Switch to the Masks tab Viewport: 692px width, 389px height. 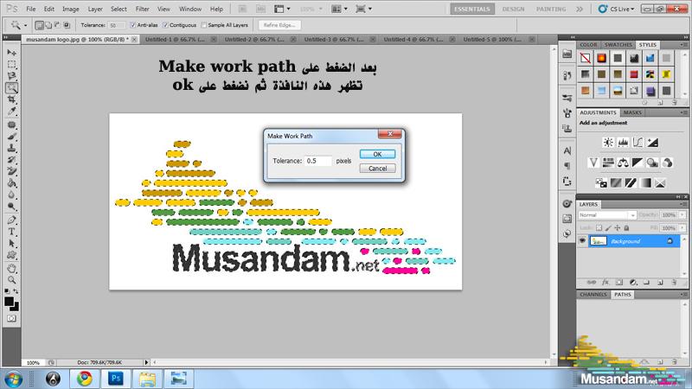[x=632, y=112]
